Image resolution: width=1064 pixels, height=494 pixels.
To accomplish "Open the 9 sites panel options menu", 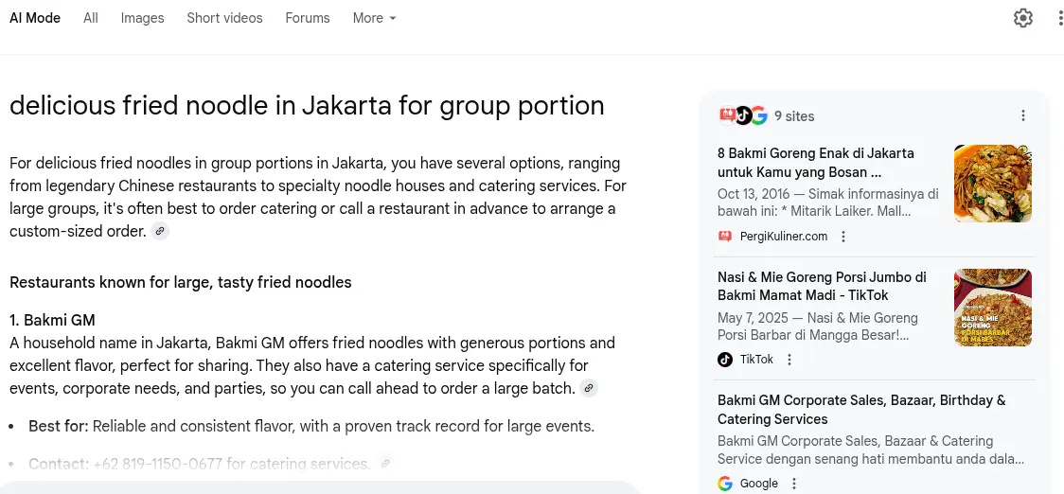I will 1023,115.
